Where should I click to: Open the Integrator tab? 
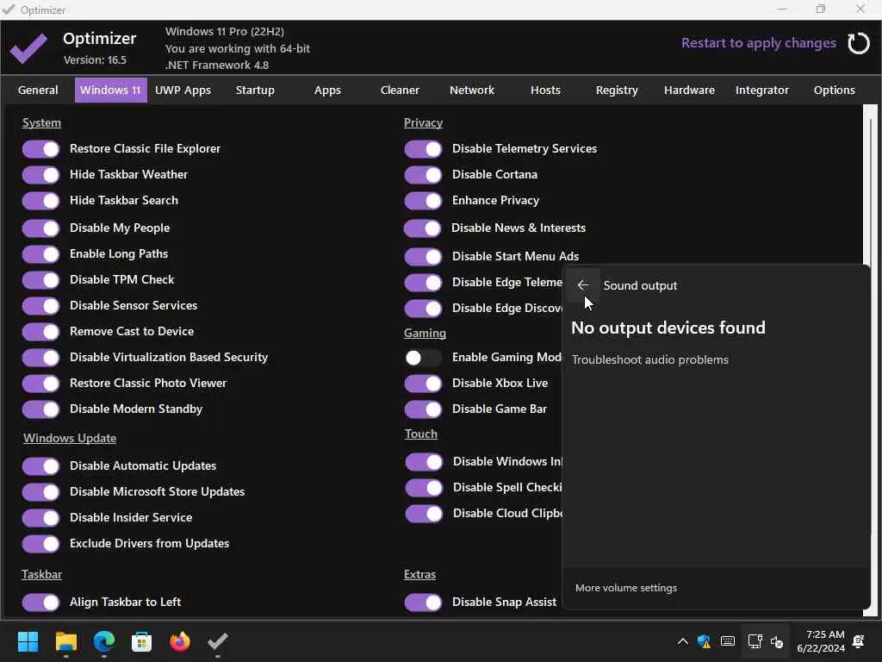pos(762,90)
